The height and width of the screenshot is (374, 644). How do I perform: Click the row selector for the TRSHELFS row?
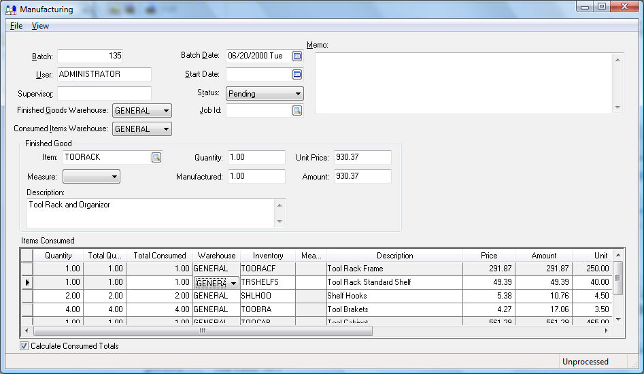click(x=27, y=282)
